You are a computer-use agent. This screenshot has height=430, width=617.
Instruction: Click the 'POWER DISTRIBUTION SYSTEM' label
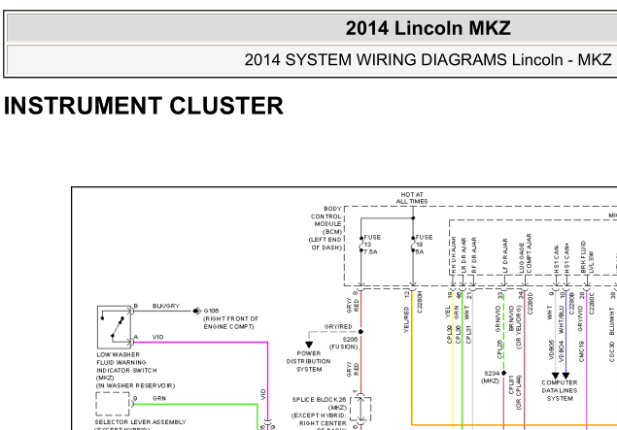309,361
